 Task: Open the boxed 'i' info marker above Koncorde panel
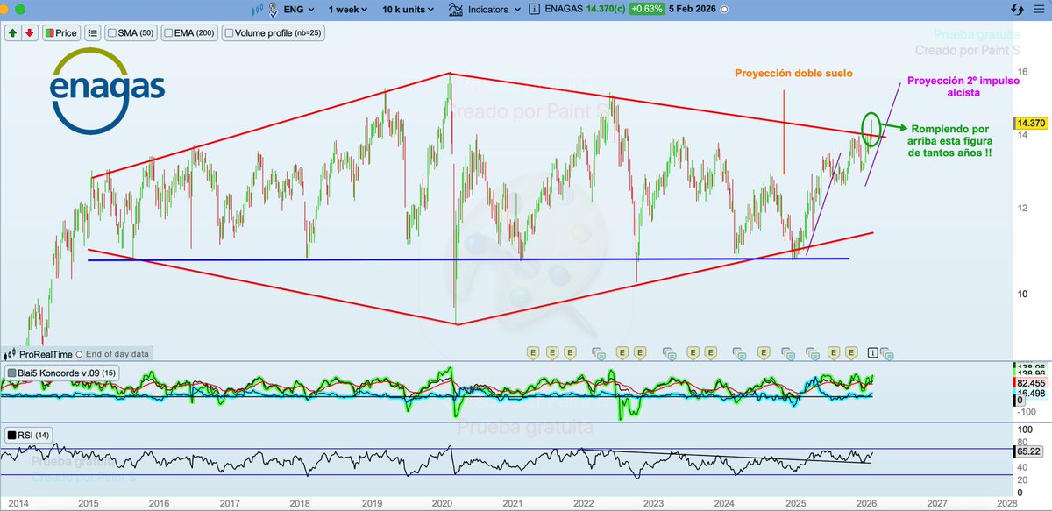coord(872,352)
